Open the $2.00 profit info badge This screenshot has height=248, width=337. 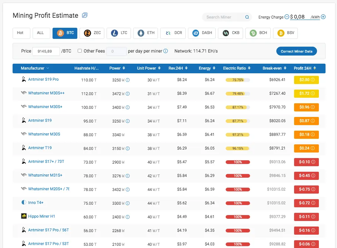(306, 80)
